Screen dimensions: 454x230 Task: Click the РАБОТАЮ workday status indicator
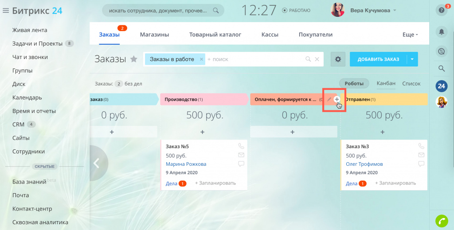[x=296, y=11]
